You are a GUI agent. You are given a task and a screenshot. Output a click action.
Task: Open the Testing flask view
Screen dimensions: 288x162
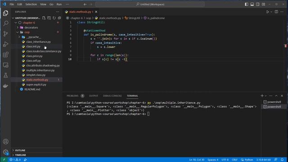[6, 75]
